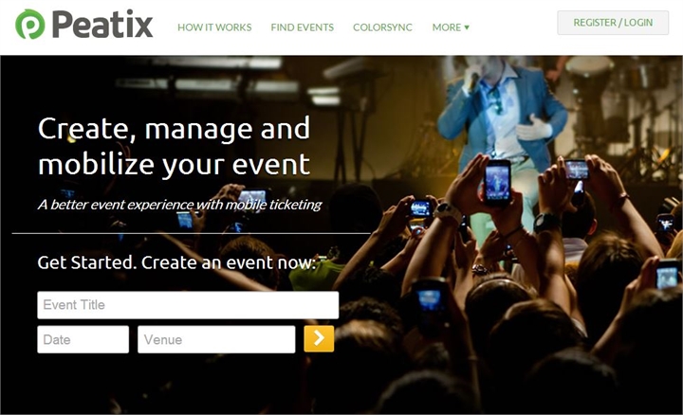The height and width of the screenshot is (415, 683).
Task: Click the mobile ticketing tagline text
Action: [179, 205]
